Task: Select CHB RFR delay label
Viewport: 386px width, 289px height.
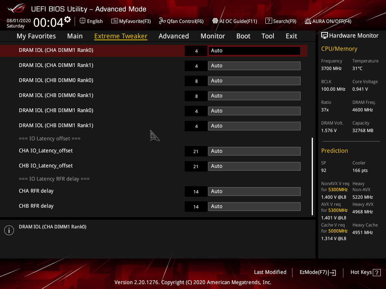Action: point(36,206)
